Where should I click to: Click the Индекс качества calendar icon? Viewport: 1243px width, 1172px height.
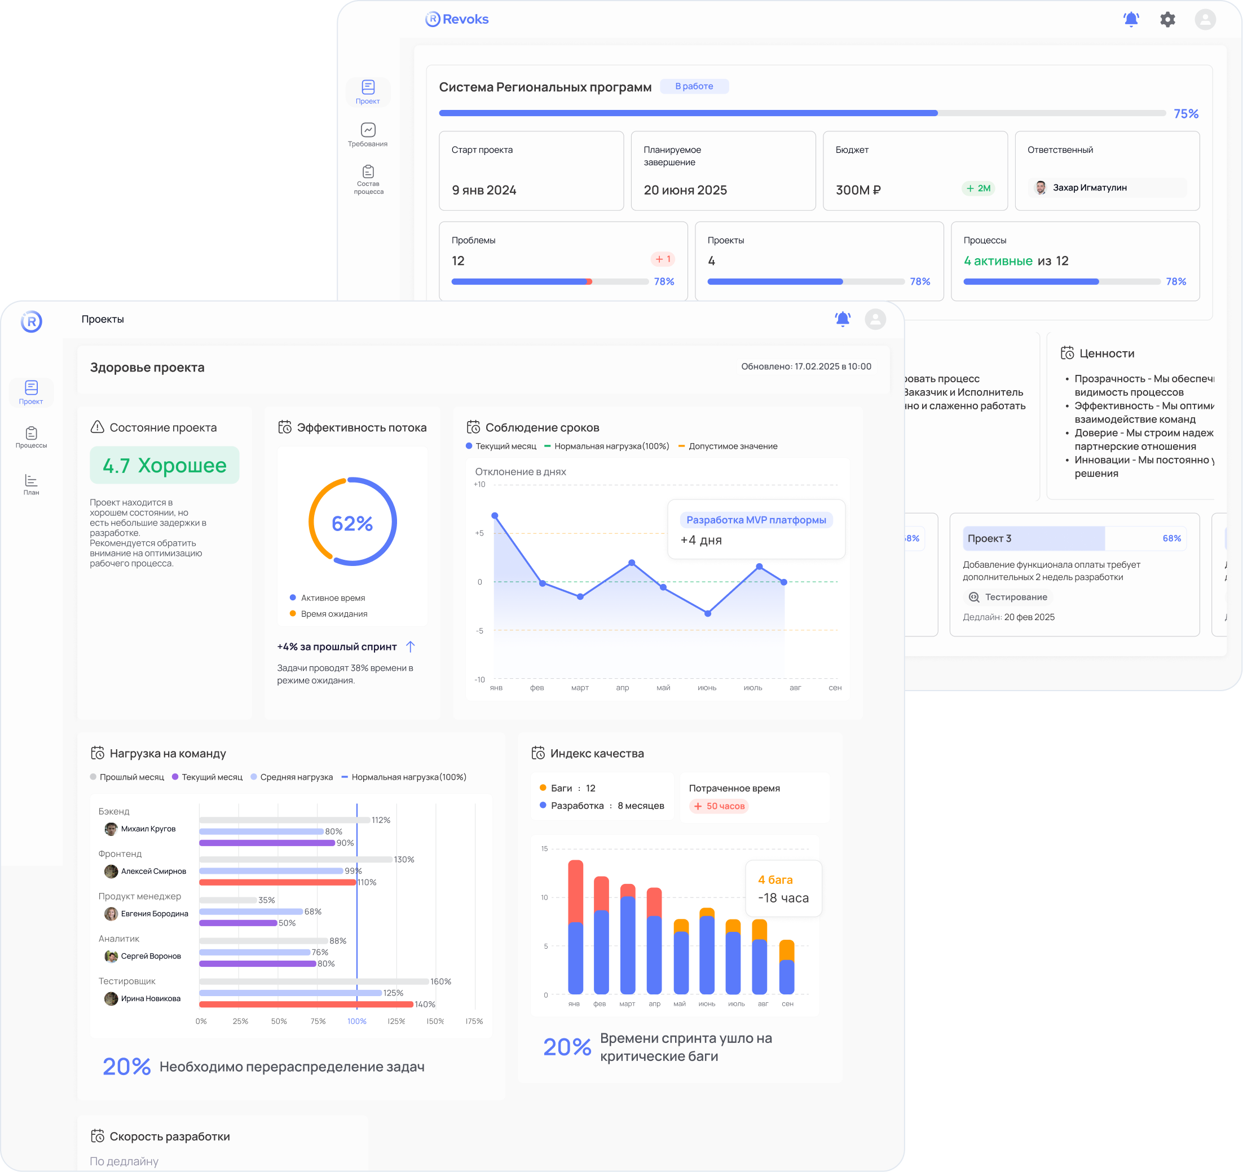coord(537,753)
